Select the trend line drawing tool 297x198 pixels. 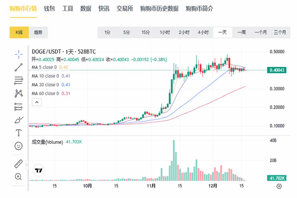18,67
